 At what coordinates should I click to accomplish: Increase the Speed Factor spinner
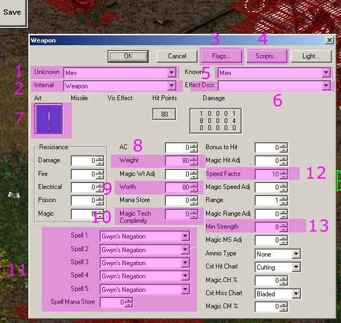click(x=283, y=172)
